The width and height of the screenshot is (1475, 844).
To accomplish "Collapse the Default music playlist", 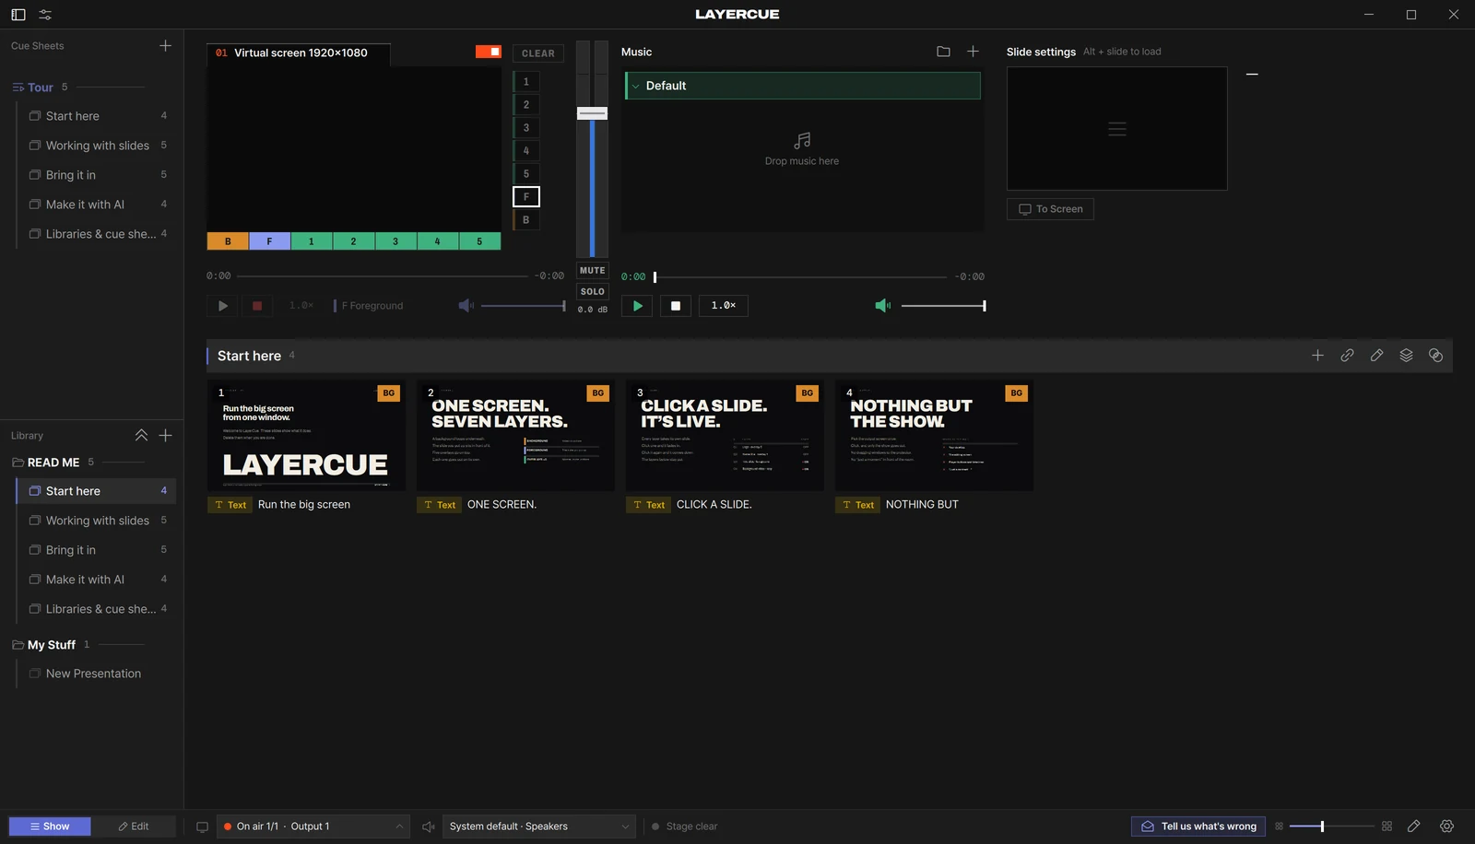I will coord(635,86).
